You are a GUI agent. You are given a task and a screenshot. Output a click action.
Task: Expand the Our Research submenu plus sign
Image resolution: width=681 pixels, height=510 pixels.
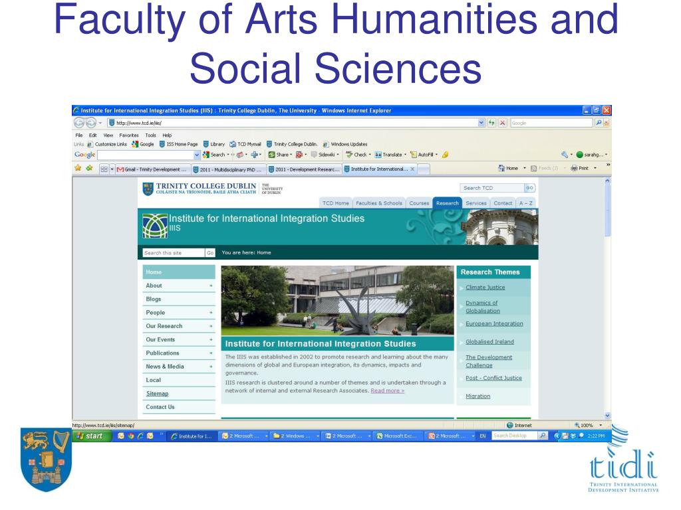[211, 326]
